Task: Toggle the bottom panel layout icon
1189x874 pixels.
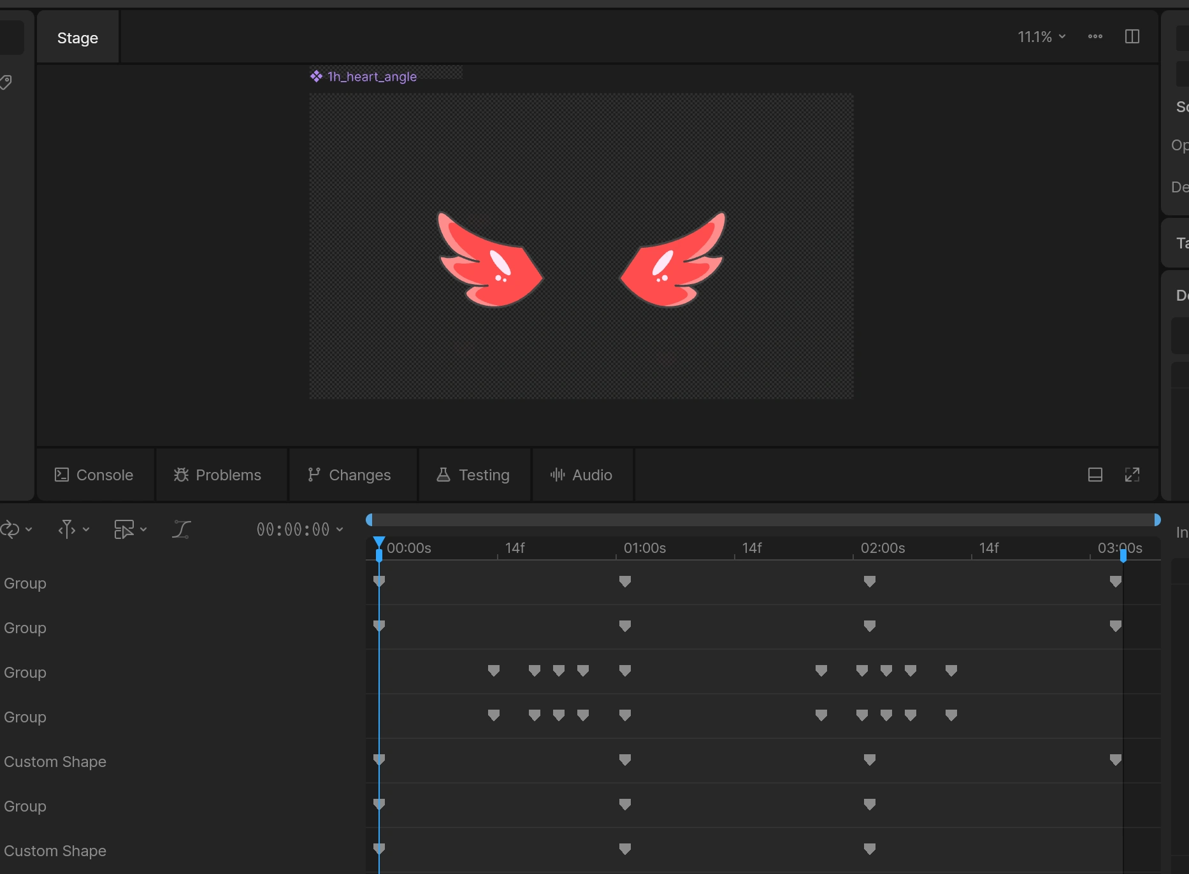Action: coord(1095,475)
